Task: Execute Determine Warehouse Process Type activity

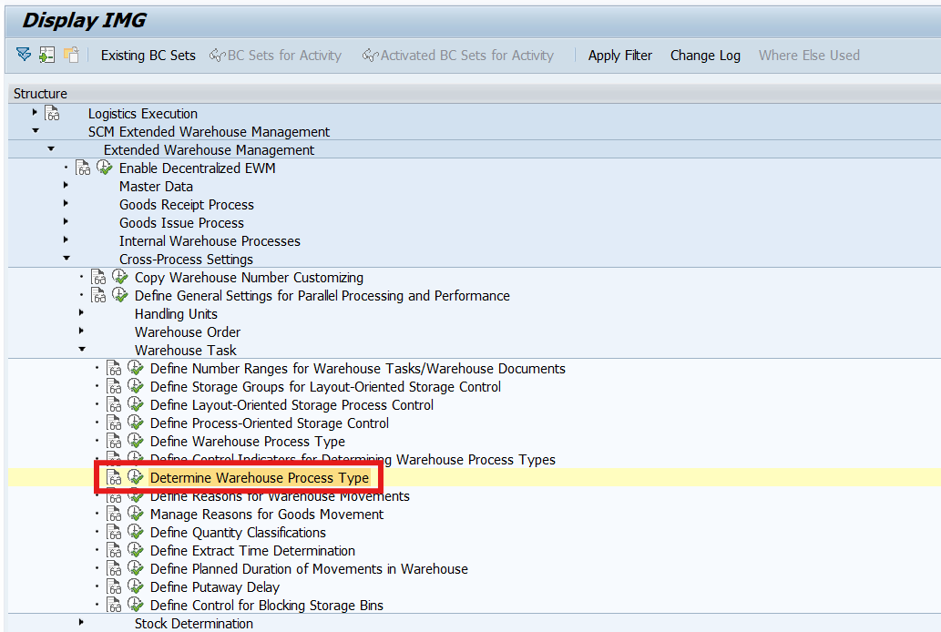Action: [x=136, y=477]
